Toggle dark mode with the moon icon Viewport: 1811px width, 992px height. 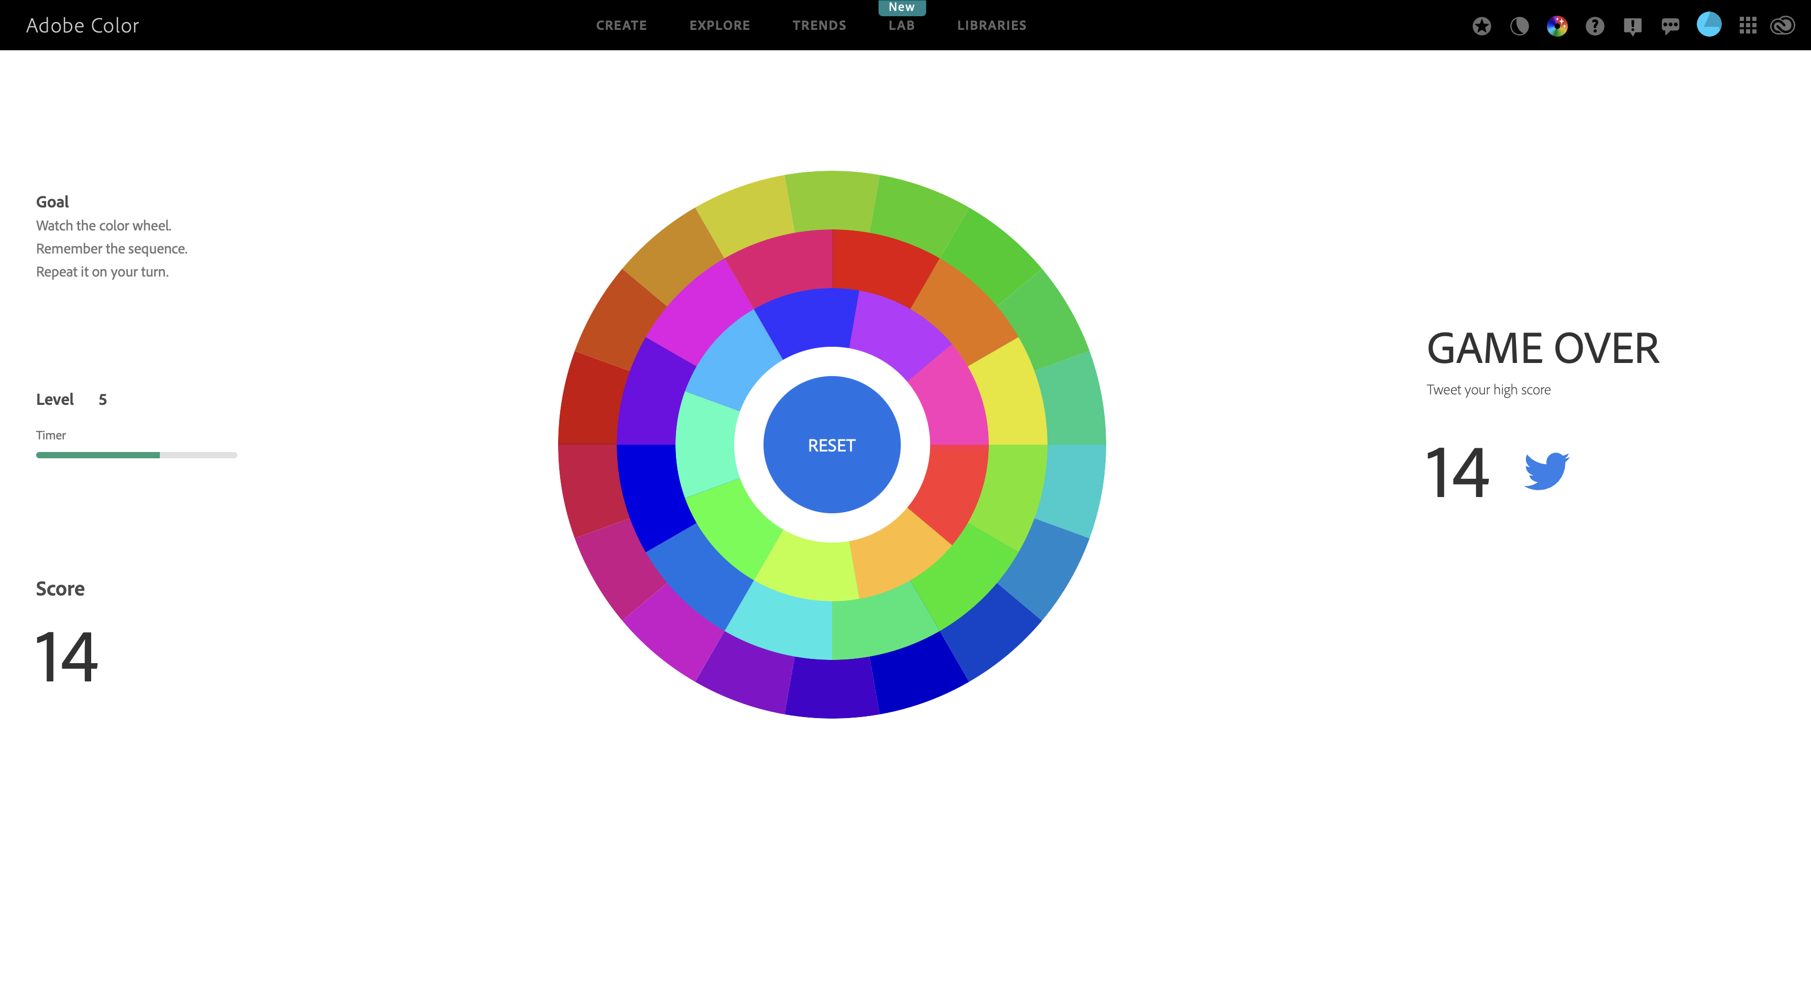coord(1519,26)
